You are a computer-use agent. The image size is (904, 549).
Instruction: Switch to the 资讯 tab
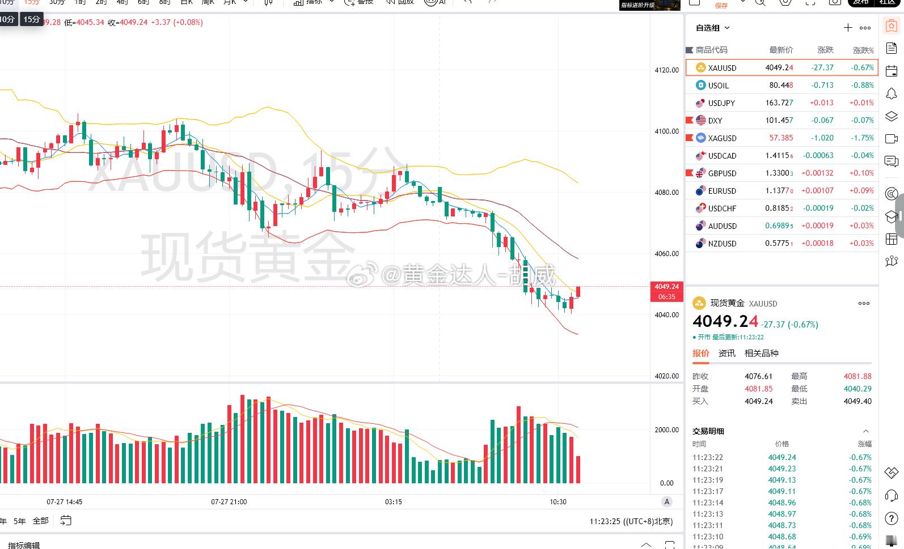pyautogui.click(x=727, y=353)
